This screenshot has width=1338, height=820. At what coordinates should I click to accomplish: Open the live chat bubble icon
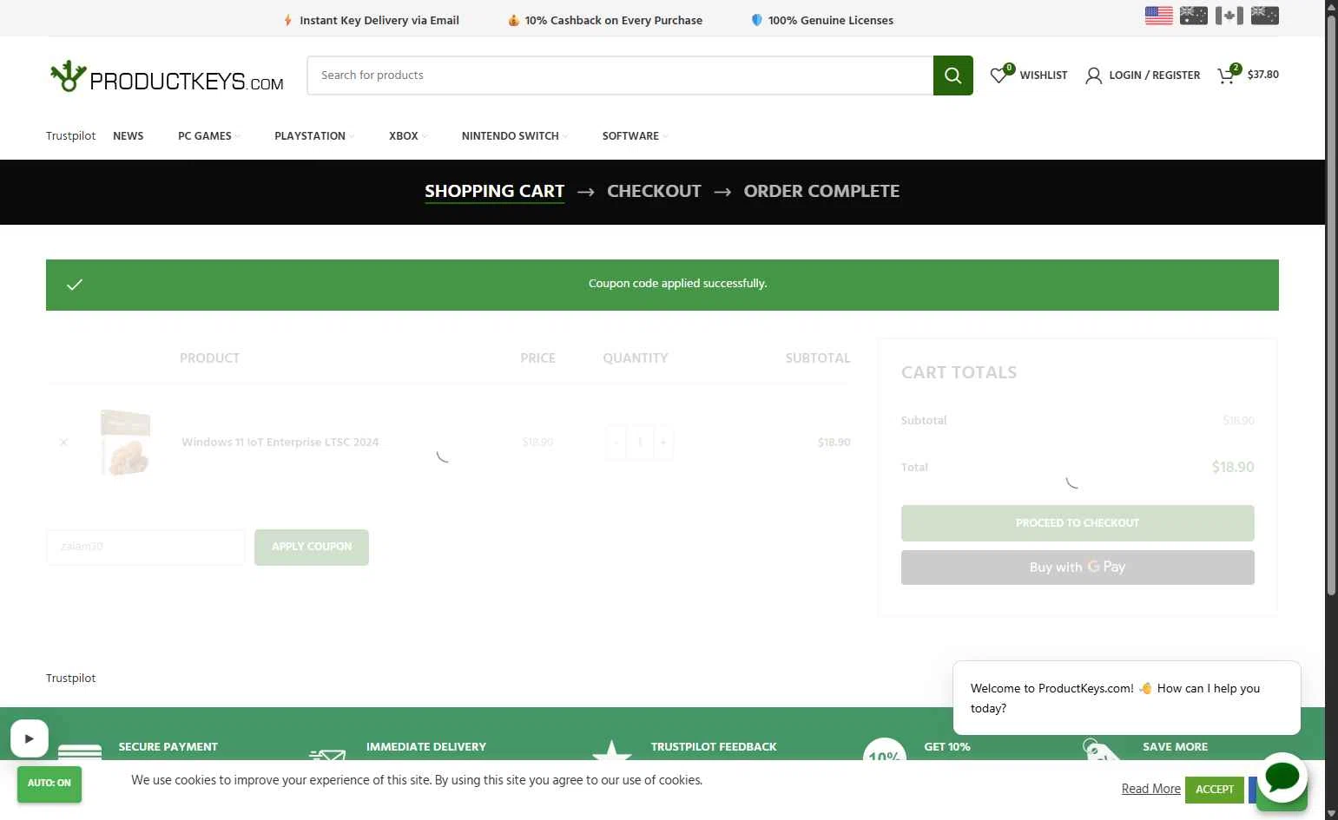1282,777
